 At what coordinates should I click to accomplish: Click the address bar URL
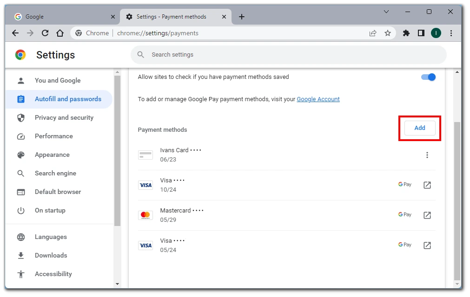click(x=158, y=33)
